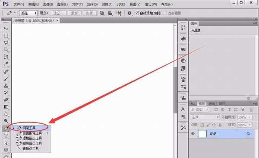Open the 正常 blend mode dropdown
This screenshot has height=158, width=259.
(205, 117)
